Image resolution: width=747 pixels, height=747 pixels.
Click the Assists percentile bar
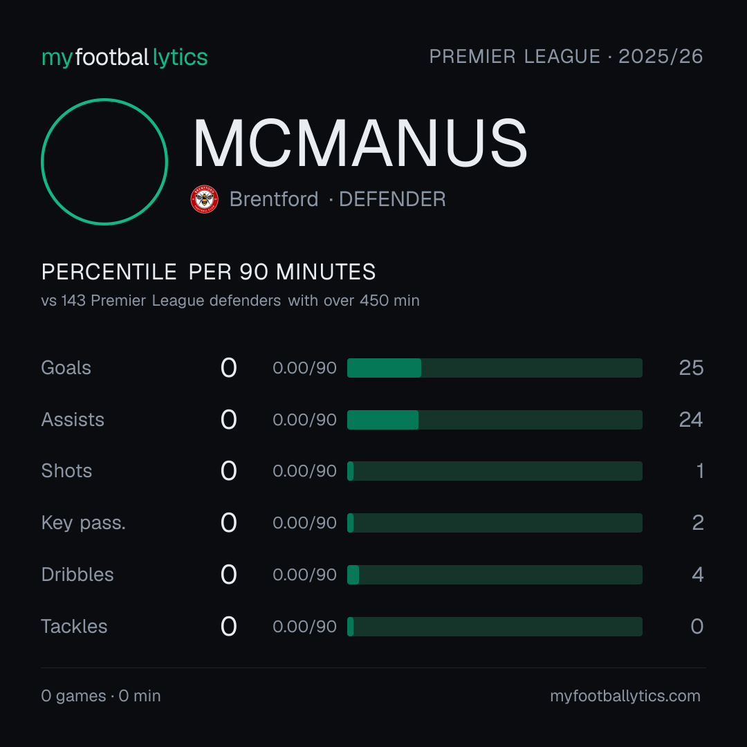click(495, 420)
